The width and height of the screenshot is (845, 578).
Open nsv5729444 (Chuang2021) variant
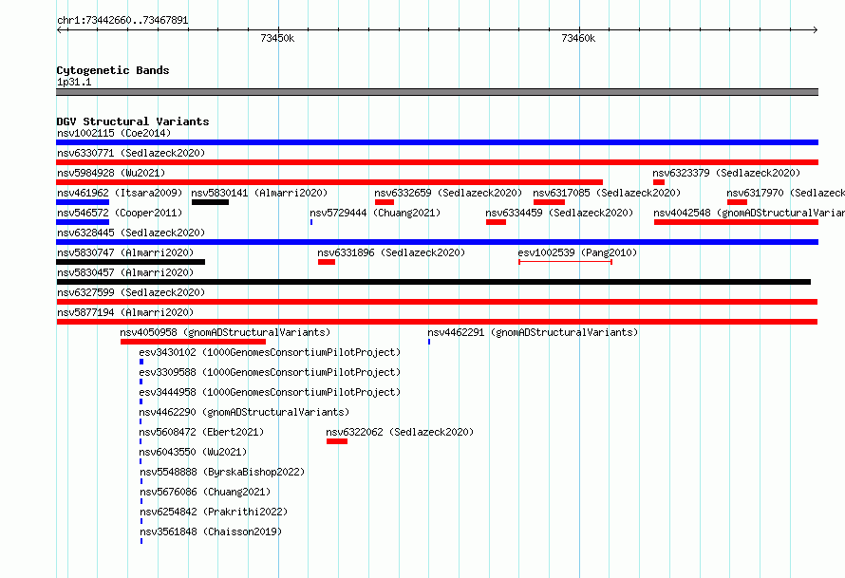click(375, 213)
